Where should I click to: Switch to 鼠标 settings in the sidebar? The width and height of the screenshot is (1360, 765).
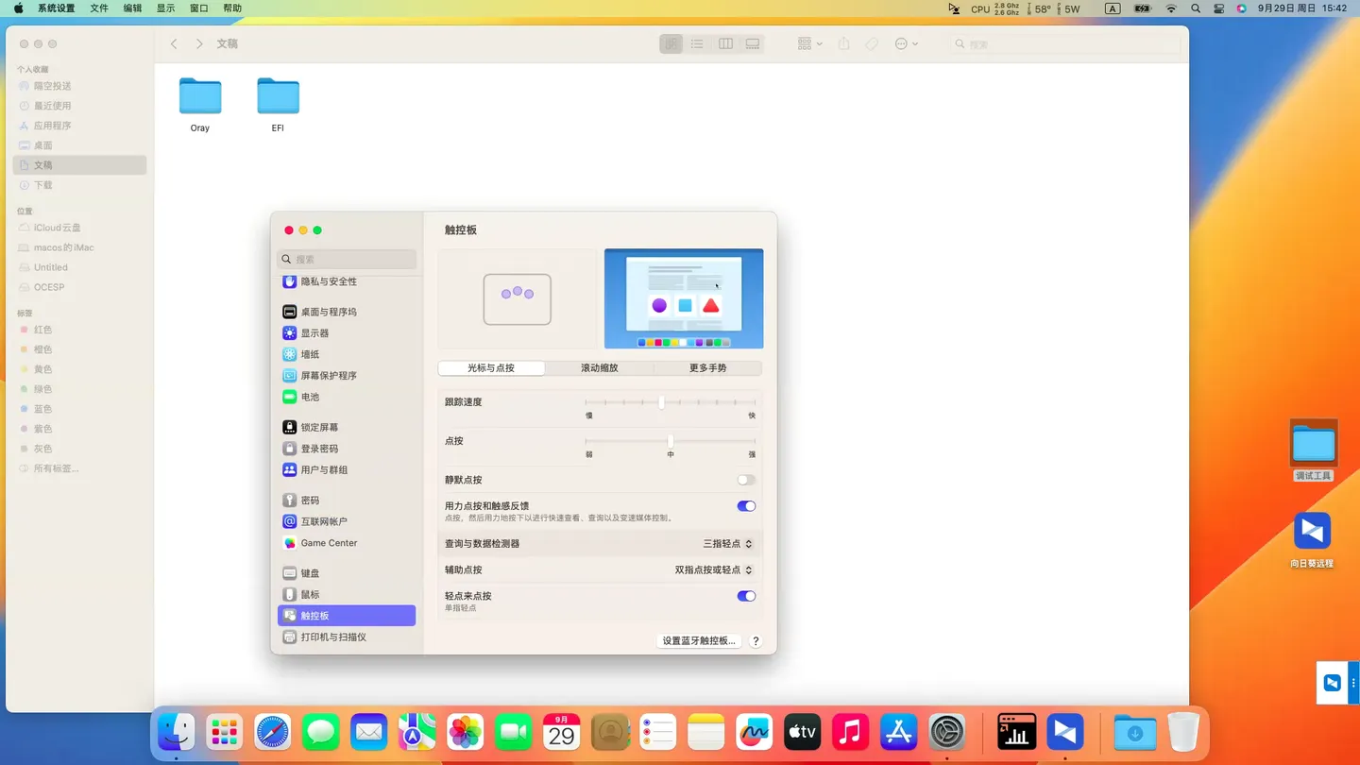pos(311,594)
